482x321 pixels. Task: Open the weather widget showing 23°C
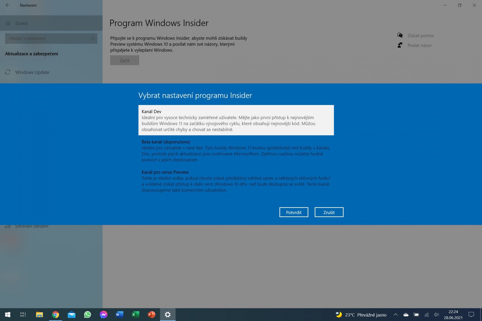point(361,314)
